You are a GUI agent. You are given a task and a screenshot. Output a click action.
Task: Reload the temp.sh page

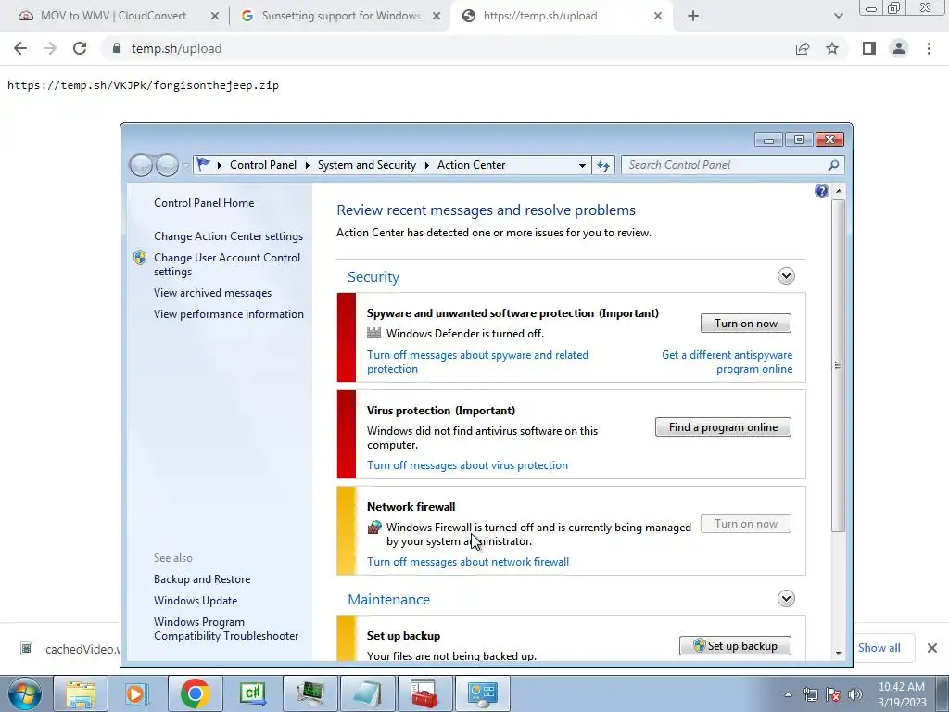(80, 48)
